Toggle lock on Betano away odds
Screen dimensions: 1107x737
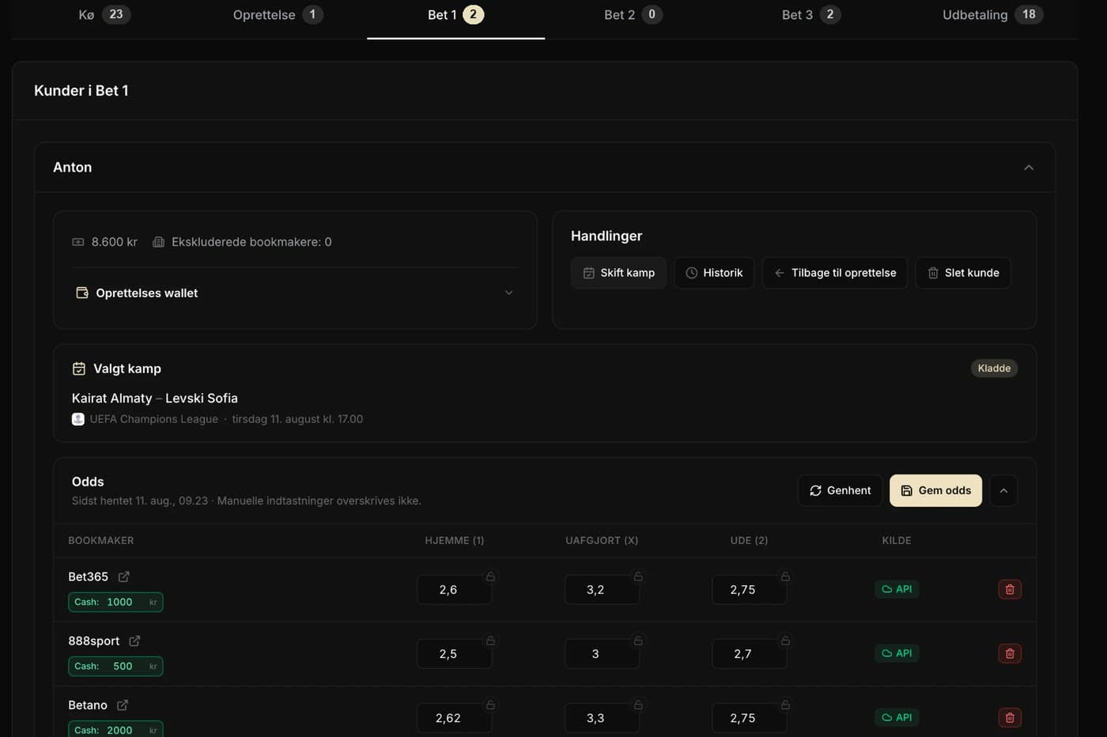pyautogui.click(x=785, y=705)
